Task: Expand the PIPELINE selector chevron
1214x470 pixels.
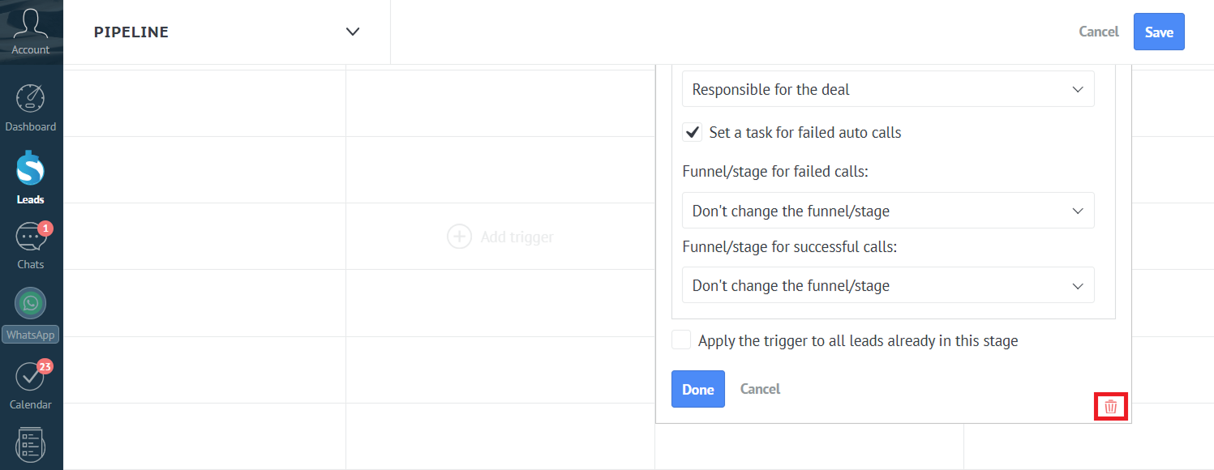Action: [352, 32]
